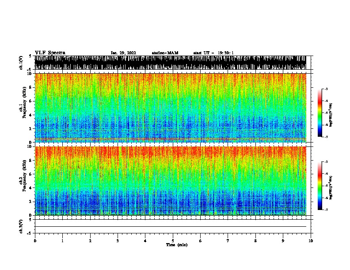Image resolution: width=350 pixels, height=270 pixels.
Task: Click the ch.1 color scale log(PSD) unit label
Action: [x=331, y=115]
